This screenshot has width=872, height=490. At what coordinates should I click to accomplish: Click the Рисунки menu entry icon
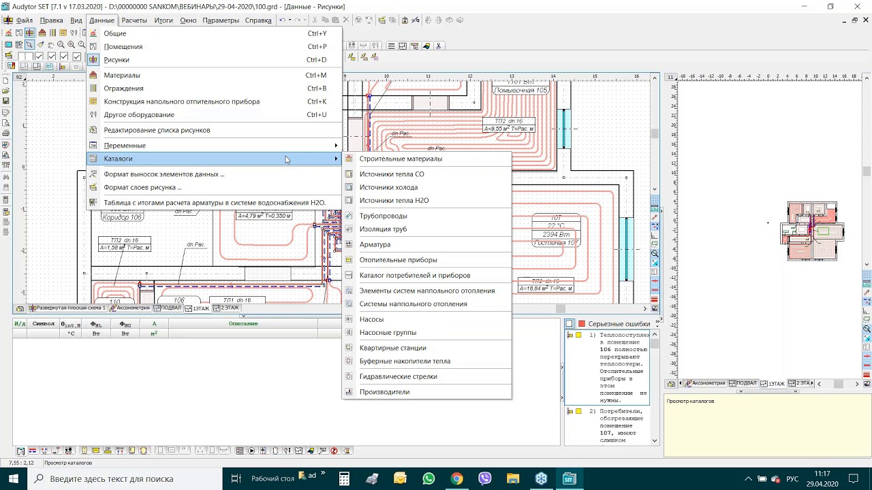(93, 60)
